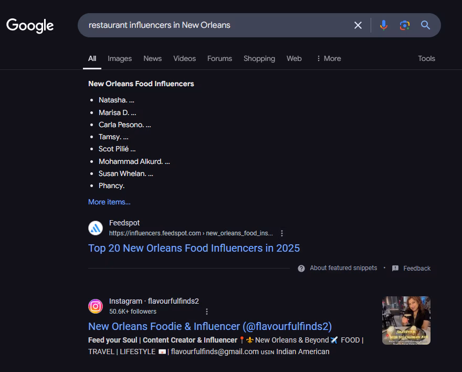Open the flavourfulfinds2 Instagram result title
Image resolution: width=462 pixels, height=372 pixels.
point(210,326)
